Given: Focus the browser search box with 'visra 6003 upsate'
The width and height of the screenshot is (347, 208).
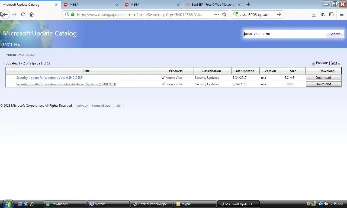Looking at the screenshot, I should tap(256, 15).
